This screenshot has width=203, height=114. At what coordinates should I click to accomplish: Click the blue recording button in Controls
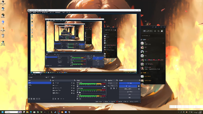[x=128, y=86]
